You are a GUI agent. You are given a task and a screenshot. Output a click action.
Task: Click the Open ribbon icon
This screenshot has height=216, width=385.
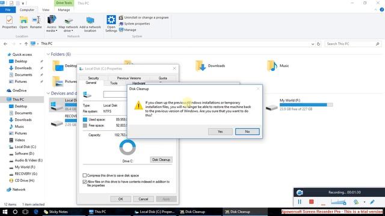pyautogui.click(x=23, y=22)
